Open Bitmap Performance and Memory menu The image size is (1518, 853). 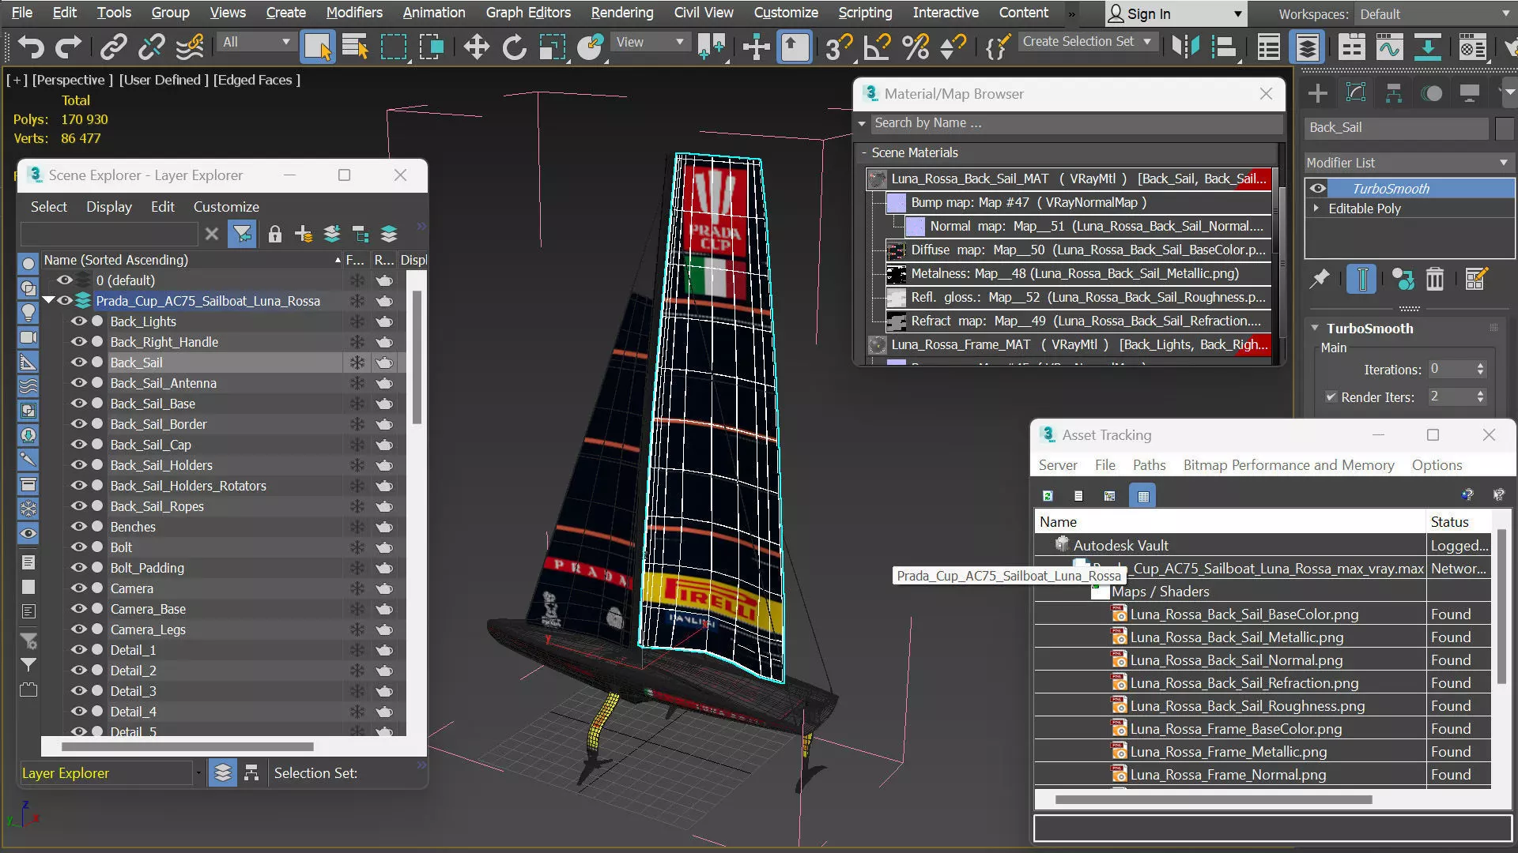click(1289, 465)
